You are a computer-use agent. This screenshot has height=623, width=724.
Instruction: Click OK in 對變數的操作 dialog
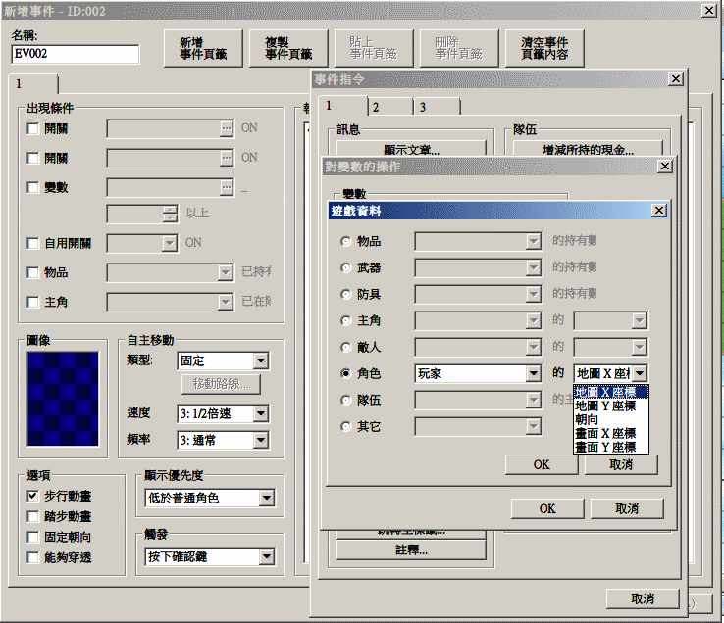547,508
